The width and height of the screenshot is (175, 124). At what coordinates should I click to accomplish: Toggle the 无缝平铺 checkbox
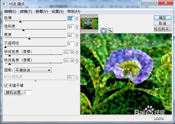pyautogui.click(x=6, y=86)
